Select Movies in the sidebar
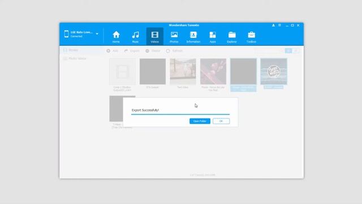Image resolution: width=362 pixels, height=204 pixels. click(x=82, y=50)
